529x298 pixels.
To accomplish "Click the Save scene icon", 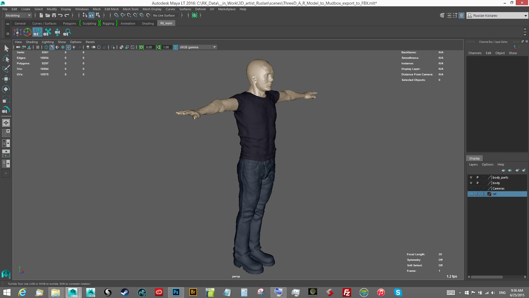I will (x=54, y=15).
